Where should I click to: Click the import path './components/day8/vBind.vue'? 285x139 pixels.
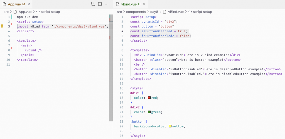click(x=79, y=26)
